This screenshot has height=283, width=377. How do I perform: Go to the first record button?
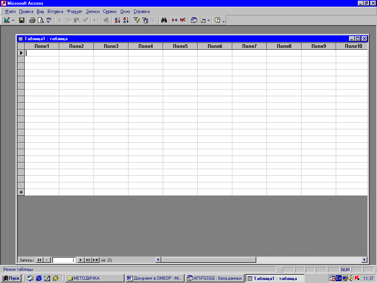(x=39, y=260)
